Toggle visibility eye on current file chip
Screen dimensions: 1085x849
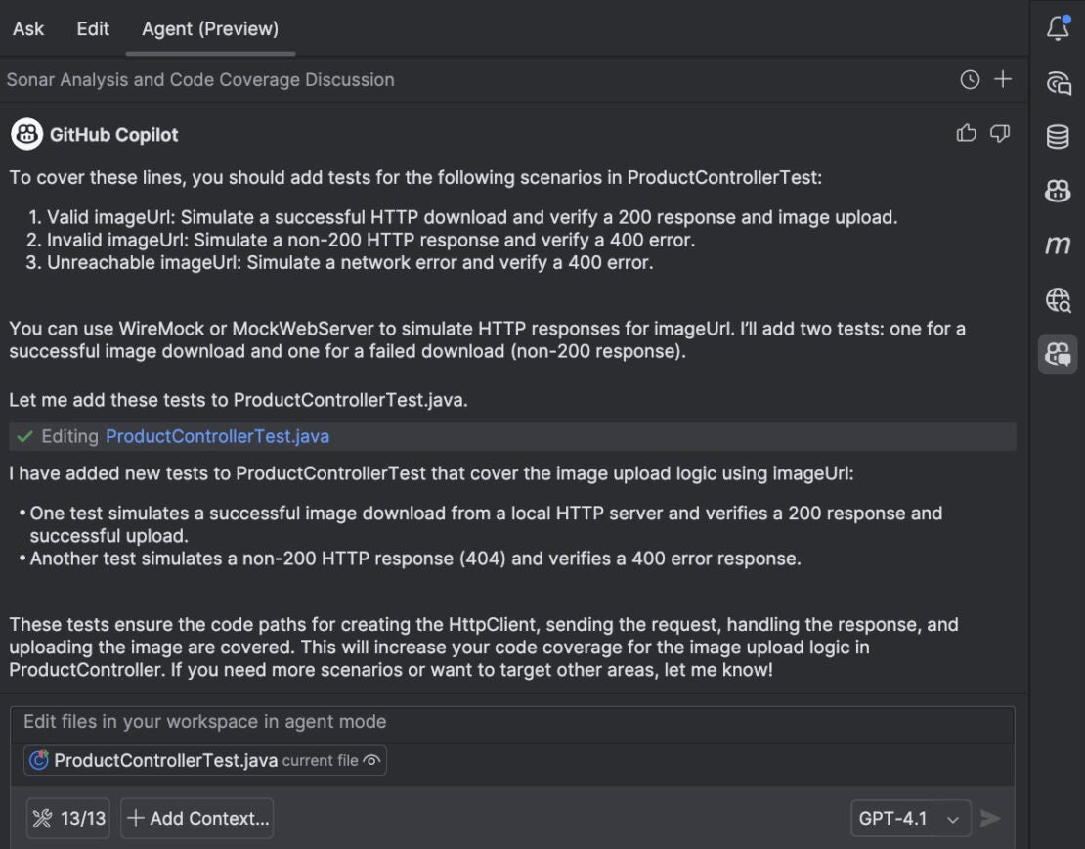tap(370, 760)
